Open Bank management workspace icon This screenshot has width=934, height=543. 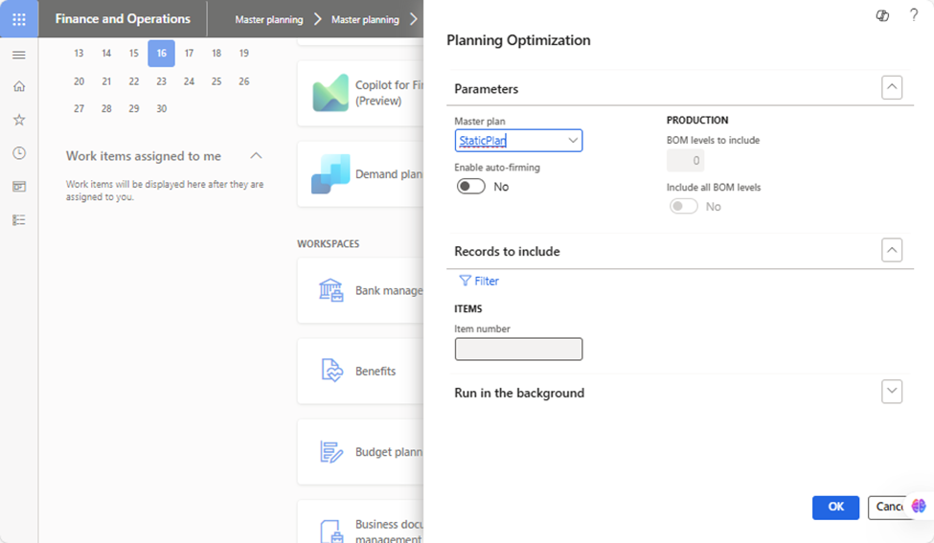[330, 290]
